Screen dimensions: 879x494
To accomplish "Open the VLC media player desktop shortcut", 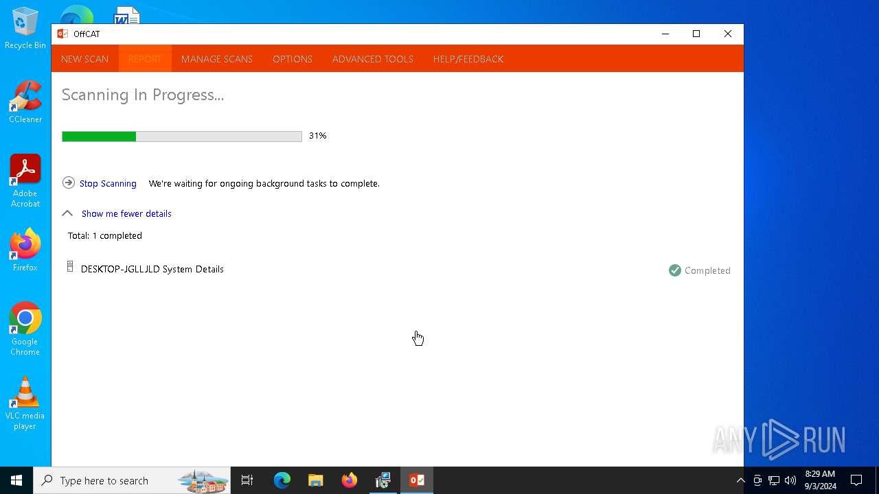I will 25,403.
